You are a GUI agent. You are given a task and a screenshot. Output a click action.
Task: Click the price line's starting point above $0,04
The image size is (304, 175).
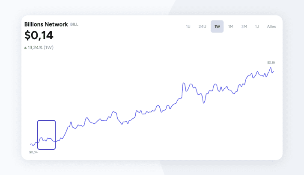30,144
